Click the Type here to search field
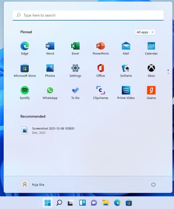The image size is (174, 209). [x=88, y=15]
